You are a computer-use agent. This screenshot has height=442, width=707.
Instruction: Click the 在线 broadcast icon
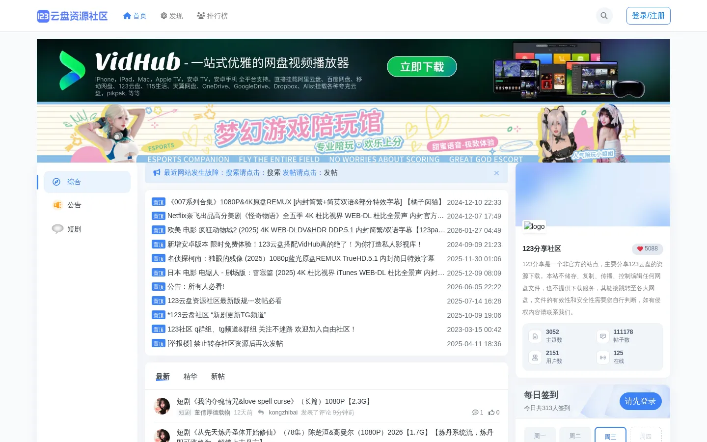[x=602, y=357]
